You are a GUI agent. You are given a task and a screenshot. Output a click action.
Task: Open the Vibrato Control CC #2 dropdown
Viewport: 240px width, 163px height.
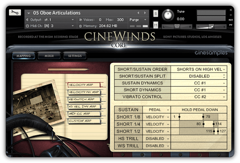coord(199,97)
